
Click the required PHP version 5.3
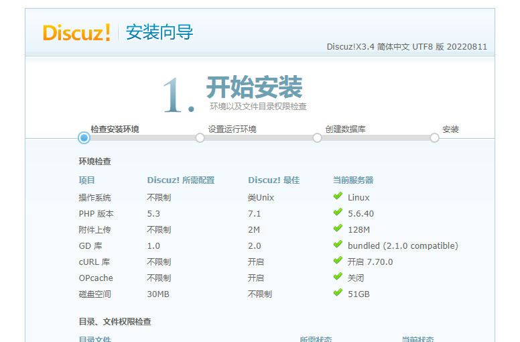(x=153, y=214)
